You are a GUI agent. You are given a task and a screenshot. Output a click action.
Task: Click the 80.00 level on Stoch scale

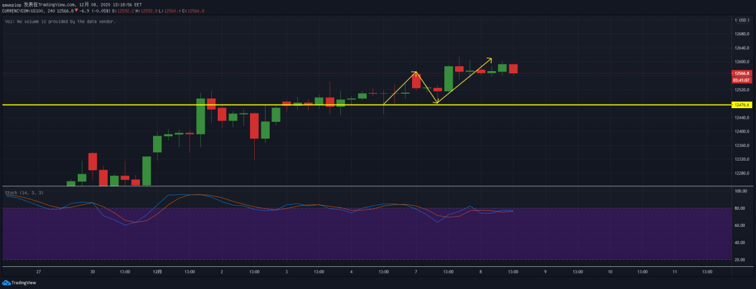[x=741, y=208]
